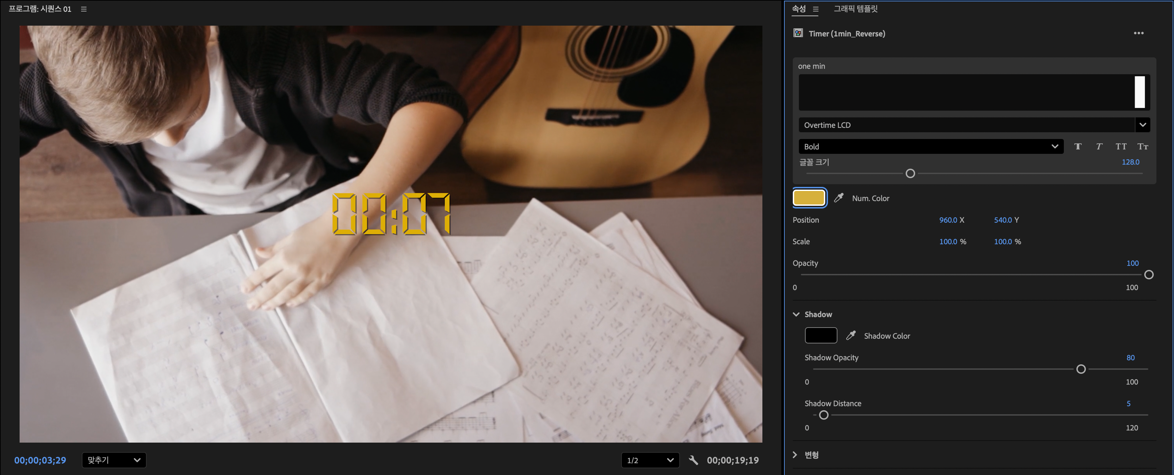Click the Timer graphic template icon
This screenshot has width=1174, height=475.
click(798, 33)
